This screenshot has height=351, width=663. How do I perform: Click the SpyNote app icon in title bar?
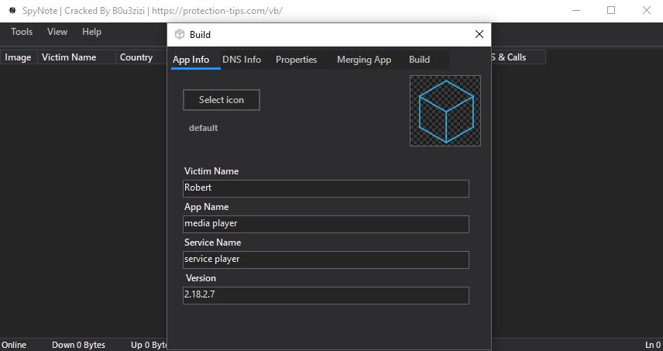12,10
